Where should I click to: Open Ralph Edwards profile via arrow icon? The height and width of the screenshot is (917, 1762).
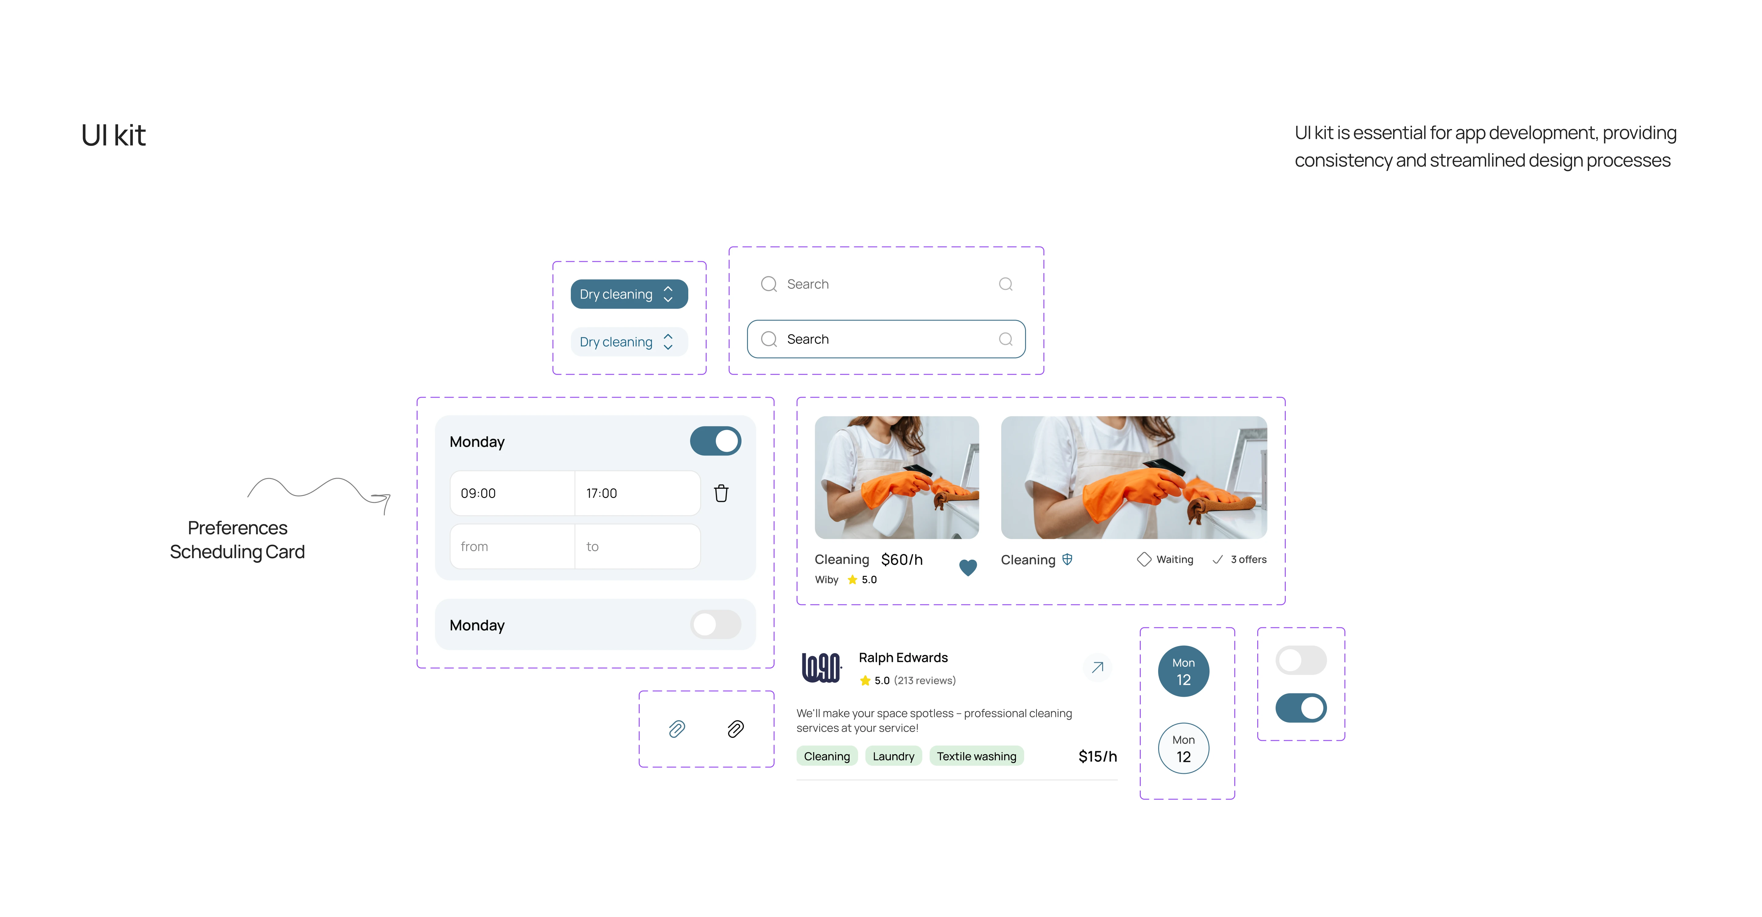[x=1097, y=667]
